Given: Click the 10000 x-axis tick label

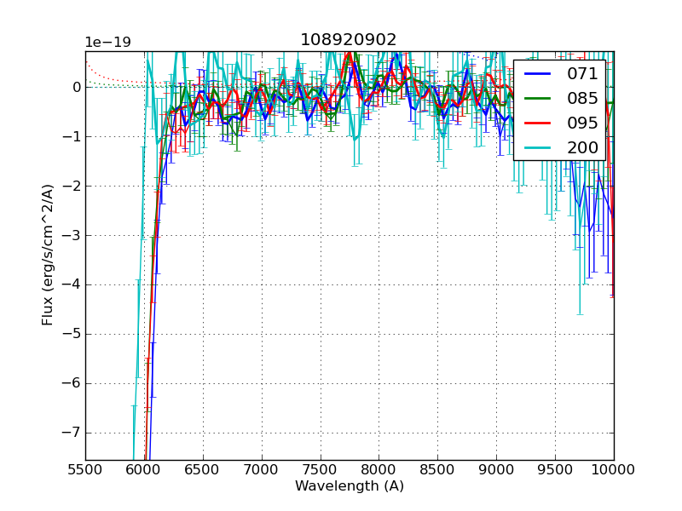Looking at the screenshot, I should 613,468.
